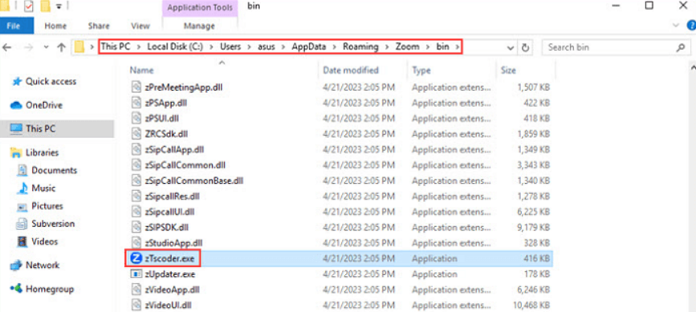Click the zPreMeetingApp.dll file icon

(x=136, y=87)
